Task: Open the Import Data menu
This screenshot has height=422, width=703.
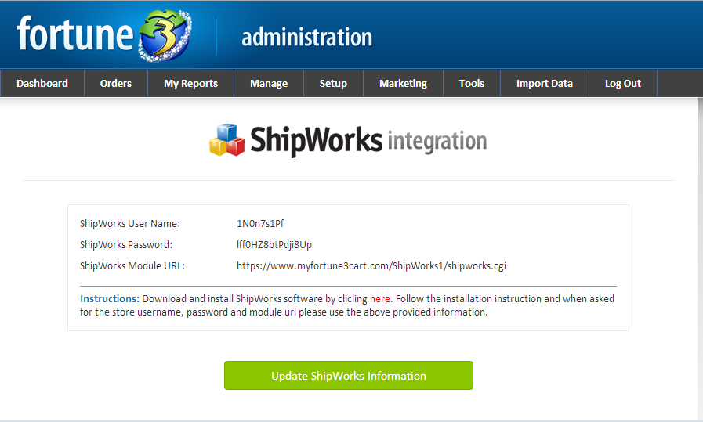Action: coord(544,83)
